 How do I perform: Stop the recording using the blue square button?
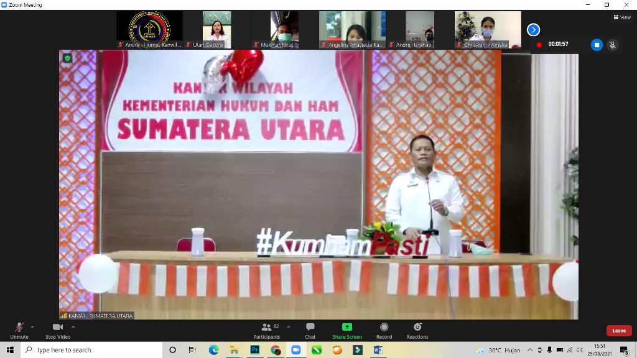597,45
